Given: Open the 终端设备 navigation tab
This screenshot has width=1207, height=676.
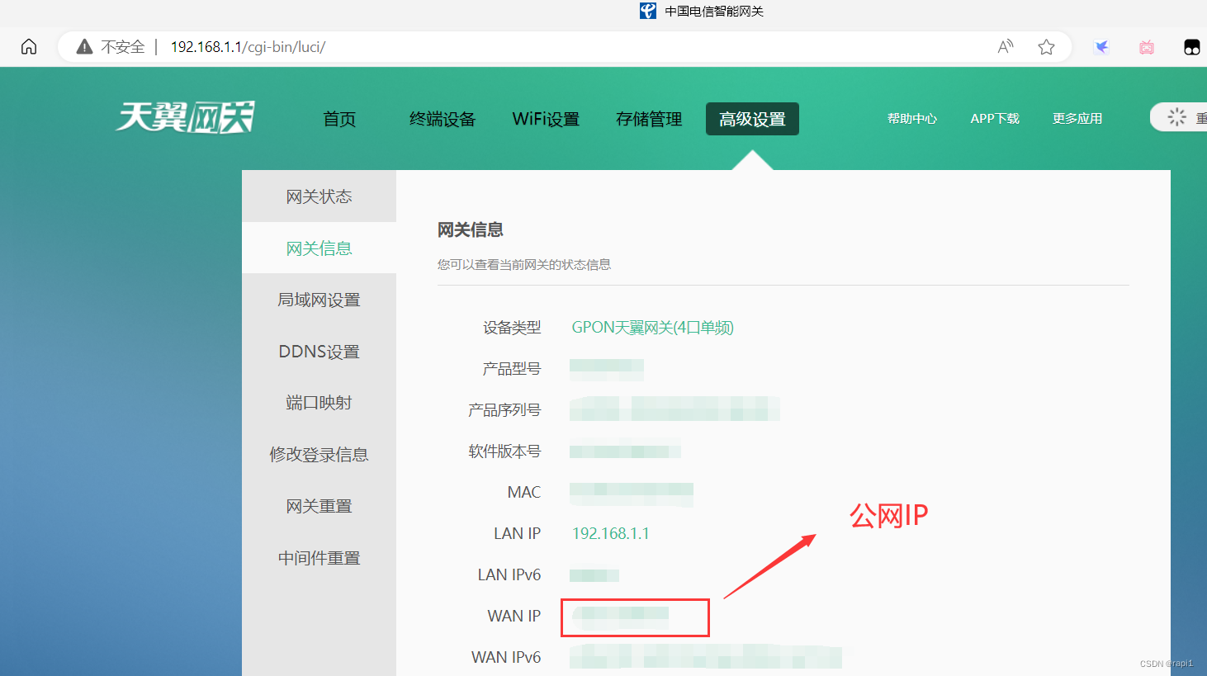Looking at the screenshot, I should [x=443, y=119].
